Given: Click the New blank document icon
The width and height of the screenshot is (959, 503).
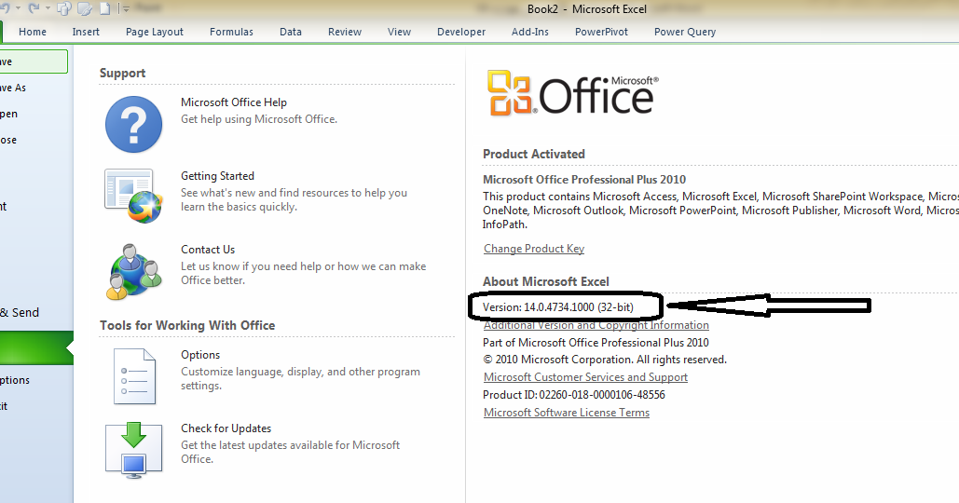Looking at the screenshot, I should pos(105,8).
